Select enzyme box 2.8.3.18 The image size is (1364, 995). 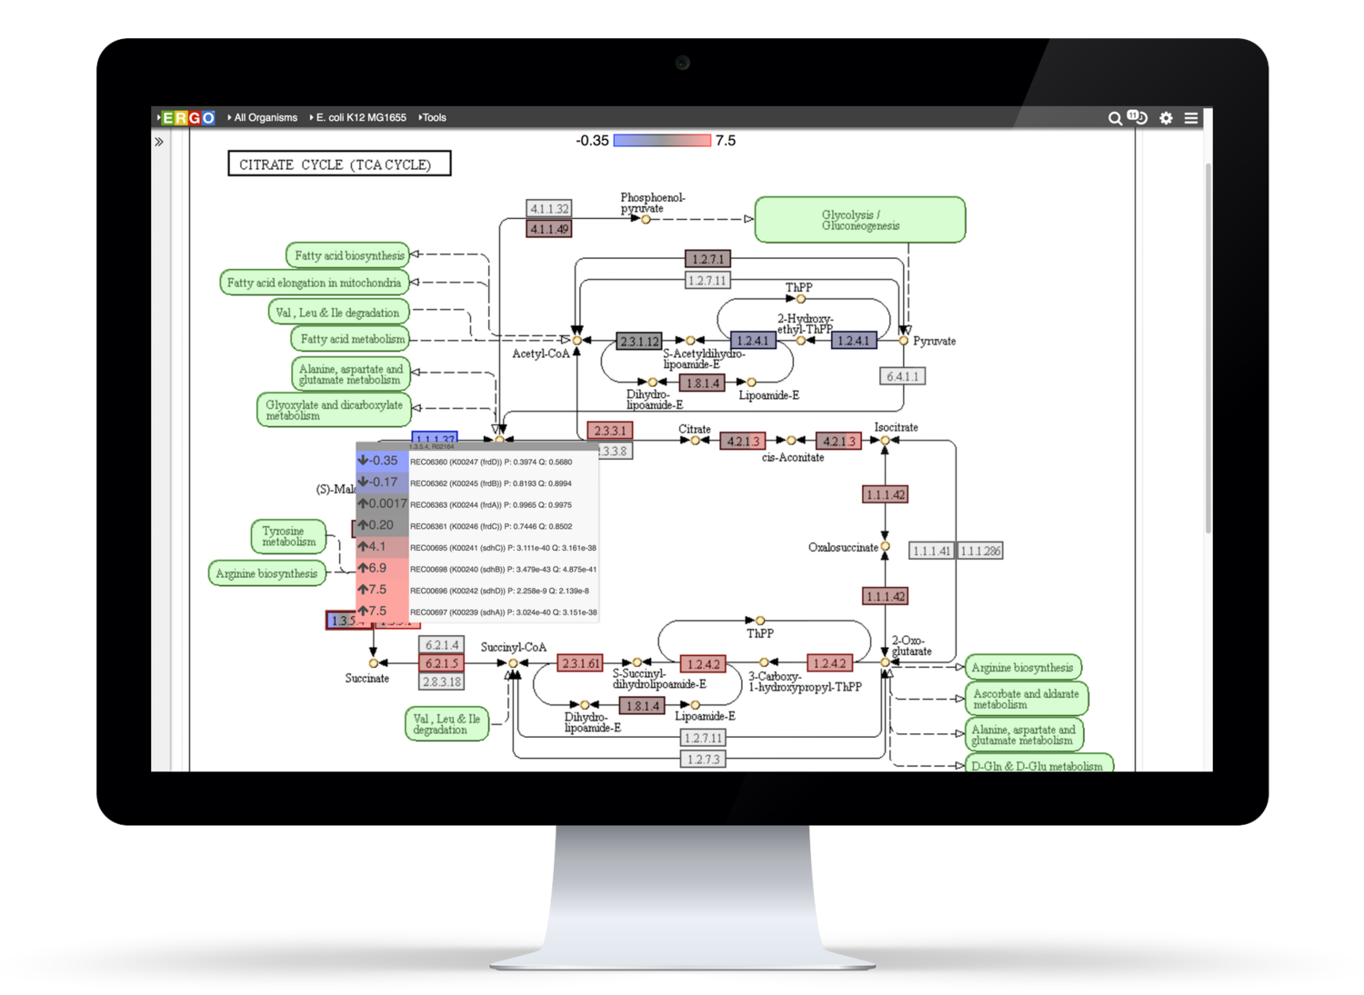[442, 682]
